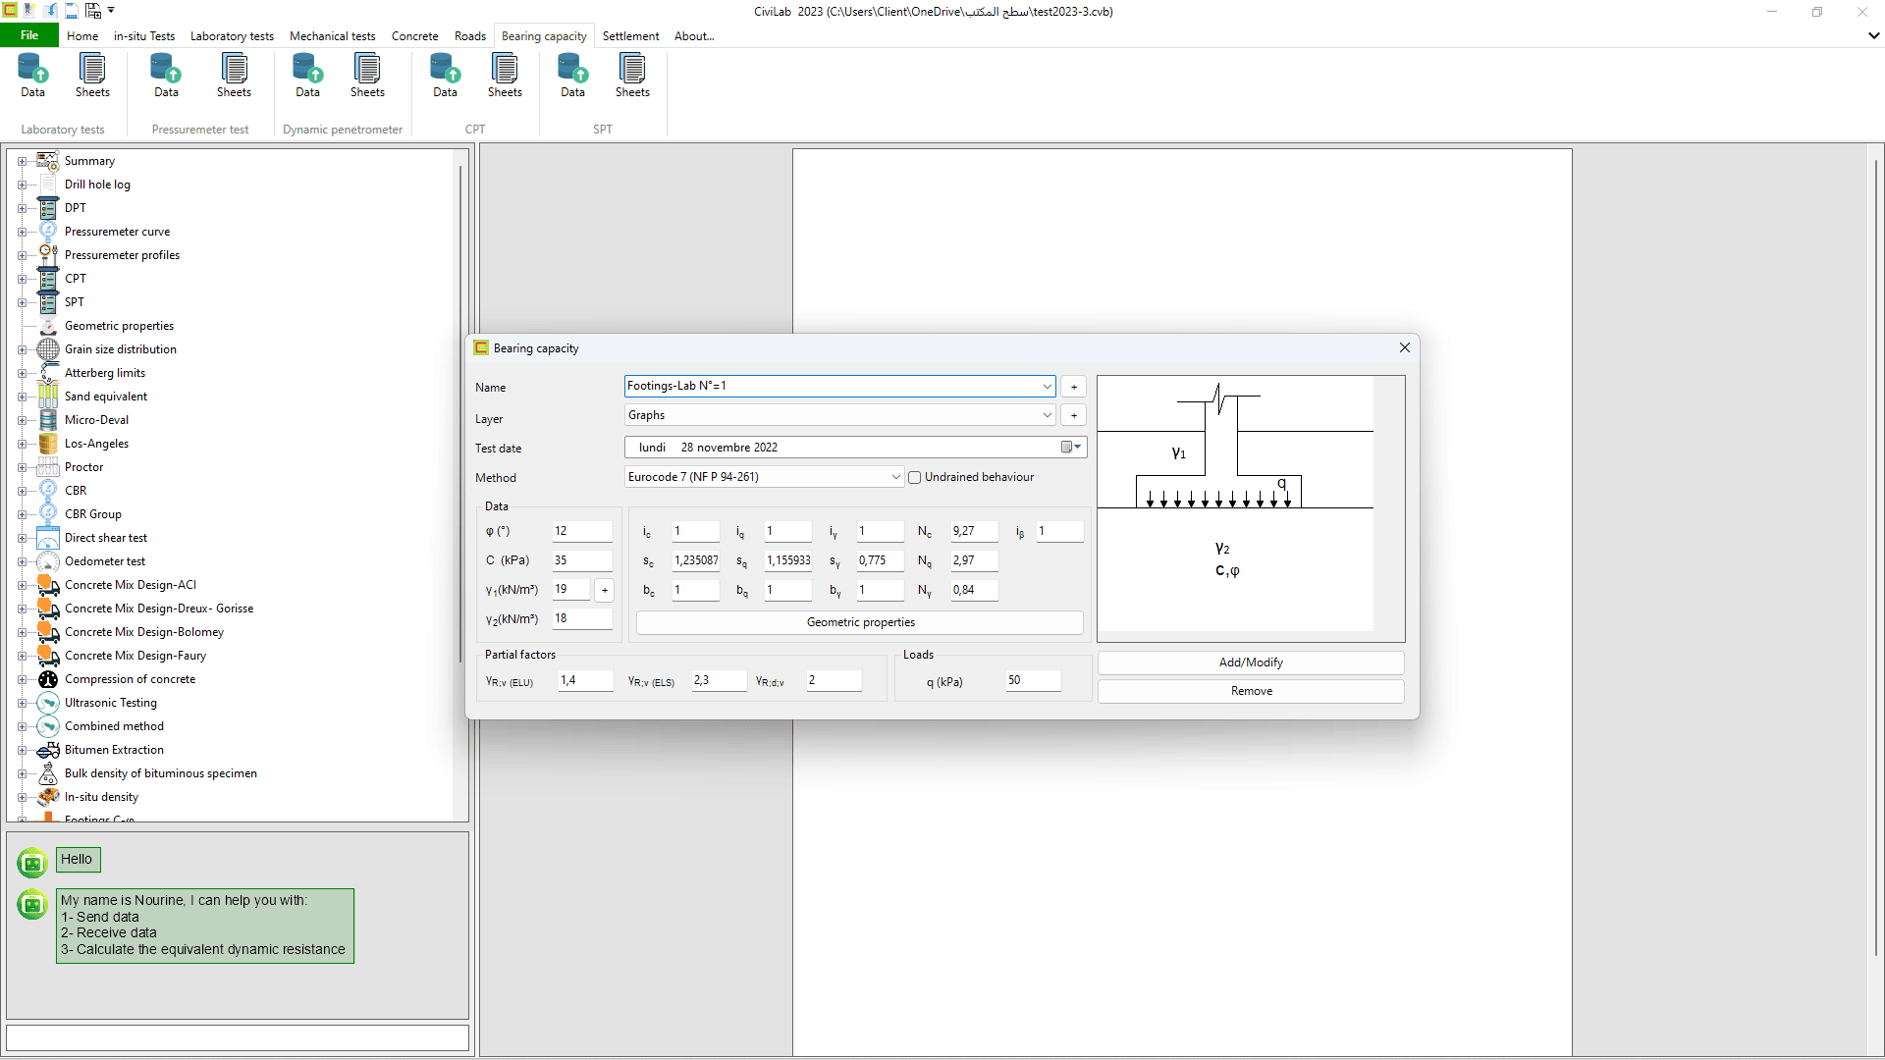The image size is (1885, 1060).
Task: Click the Compression of concrete icon
Action: (48, 679)
